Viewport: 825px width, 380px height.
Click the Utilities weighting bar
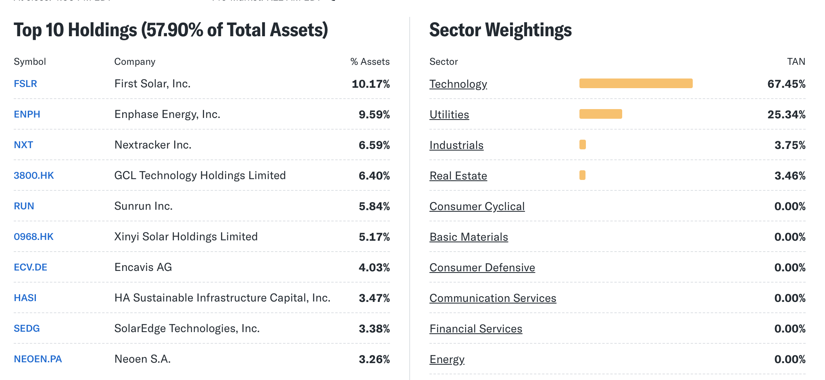600,114
